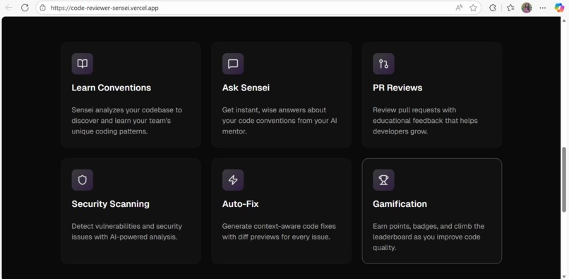Click the Learn Conventions book icon
Screen dimensions: 569x279
click(83, 64)
